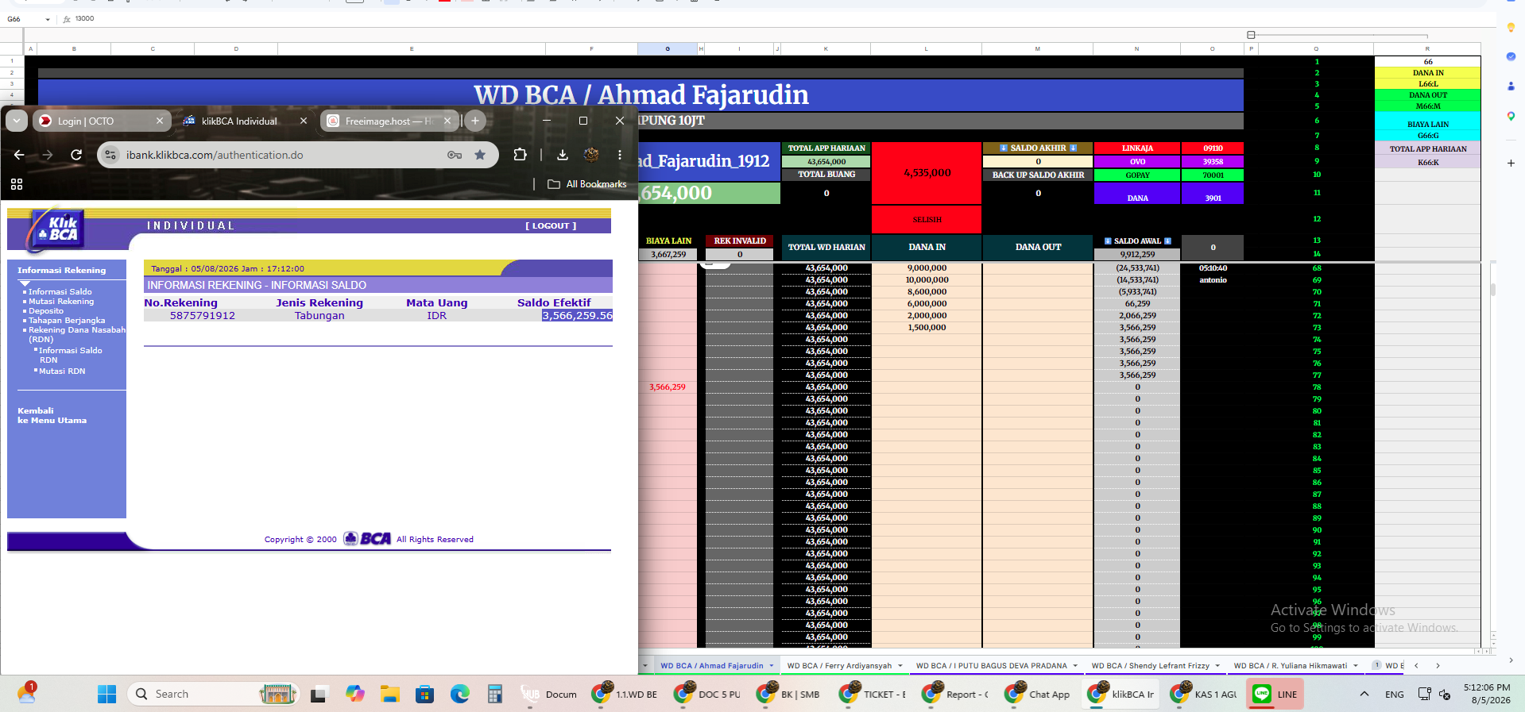Open File Explorer from the taskbar

pyautogui.click(x=389, y=695)
